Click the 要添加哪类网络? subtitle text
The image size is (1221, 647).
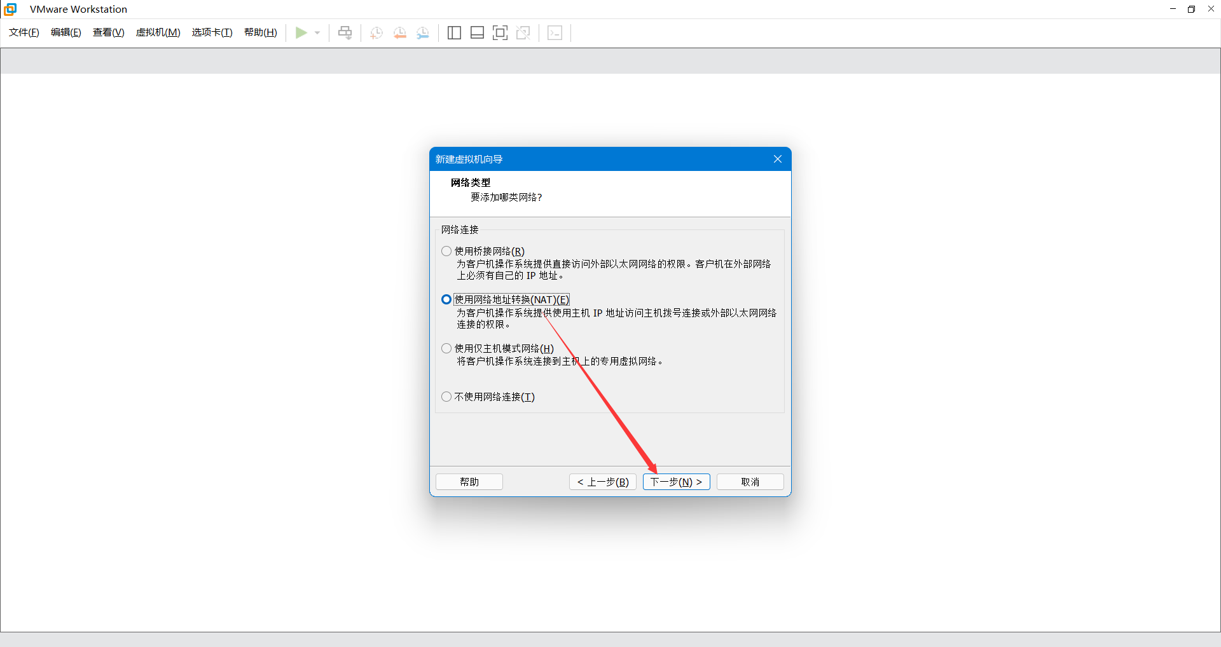click(506, 197)
